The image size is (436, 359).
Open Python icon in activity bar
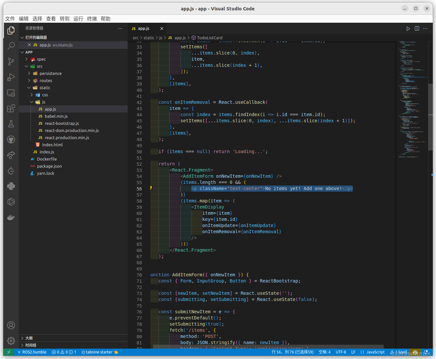coord(11,186)
